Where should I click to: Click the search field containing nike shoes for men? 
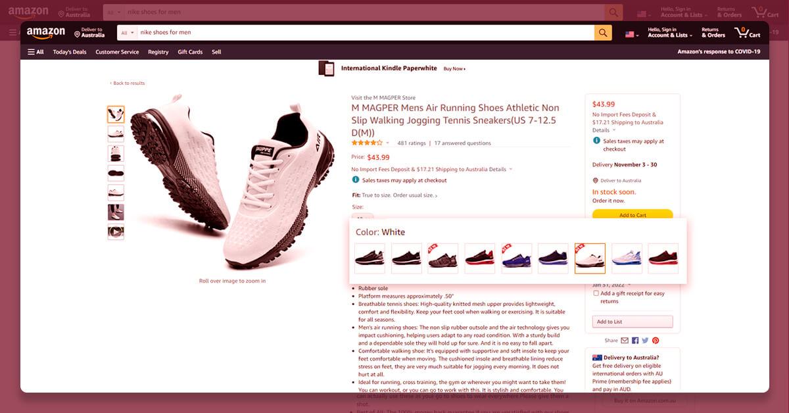coord(366,32)
